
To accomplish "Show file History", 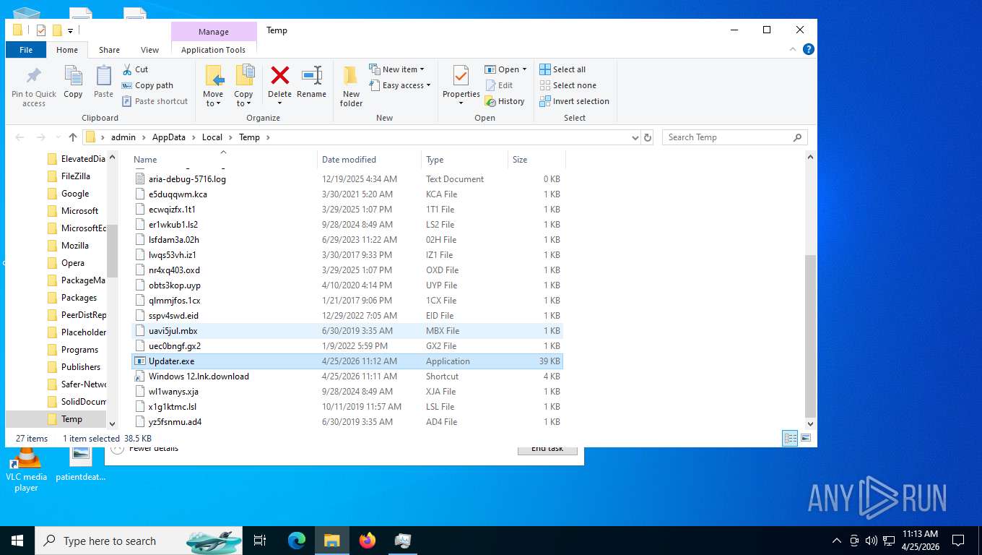I will (505, 101).
